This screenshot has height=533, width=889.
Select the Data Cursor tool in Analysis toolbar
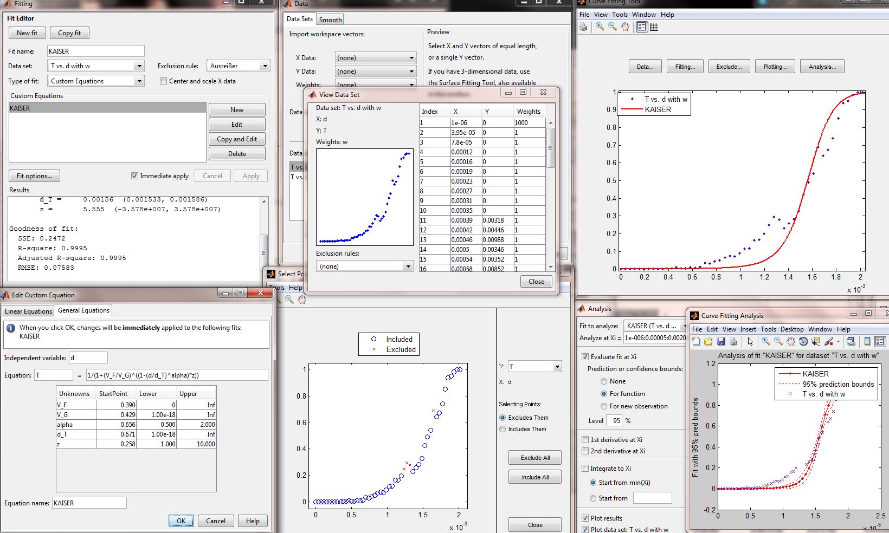point(816,341)
